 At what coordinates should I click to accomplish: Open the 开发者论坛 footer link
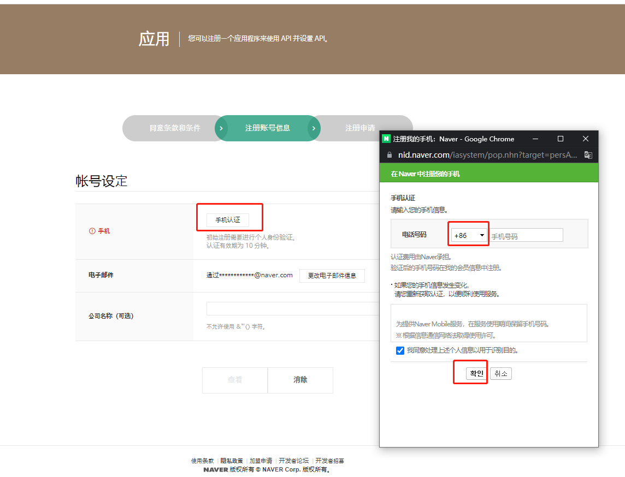(x=293, y=461)
